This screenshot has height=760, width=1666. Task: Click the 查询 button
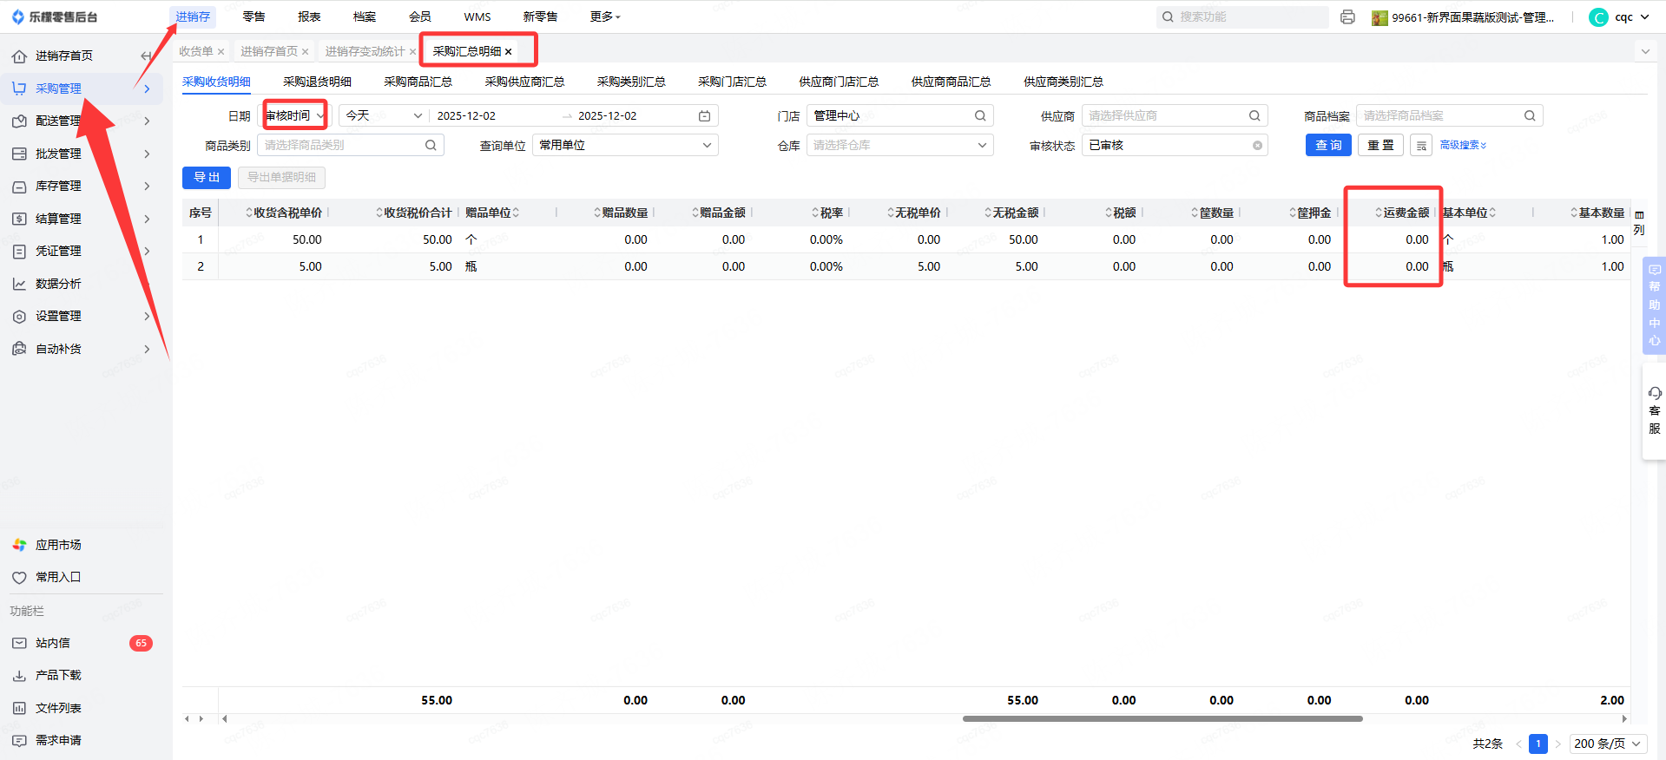(1328, 145)
